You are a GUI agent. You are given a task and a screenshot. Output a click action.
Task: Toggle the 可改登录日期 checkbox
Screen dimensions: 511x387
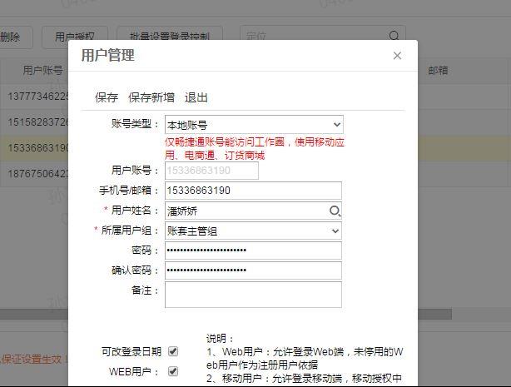173,351
